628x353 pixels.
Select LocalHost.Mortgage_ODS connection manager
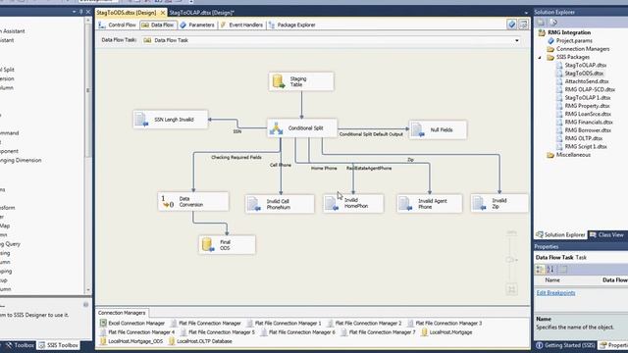point(131,341)
